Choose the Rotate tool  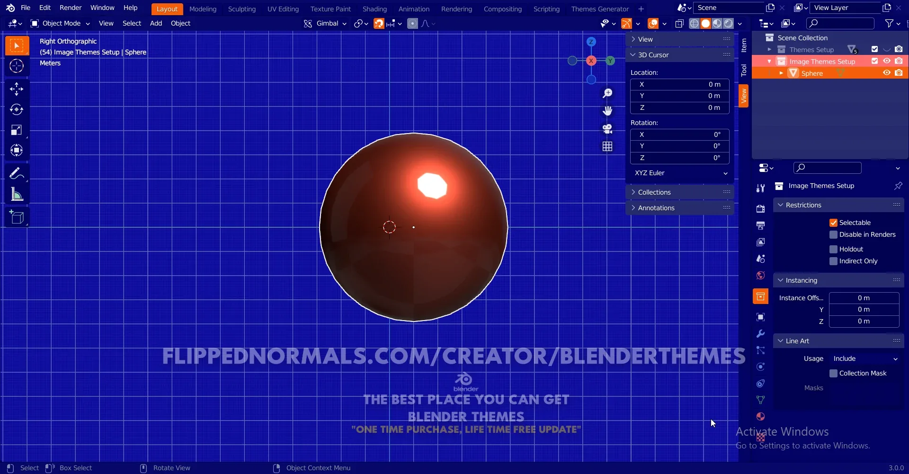[17, 109]
